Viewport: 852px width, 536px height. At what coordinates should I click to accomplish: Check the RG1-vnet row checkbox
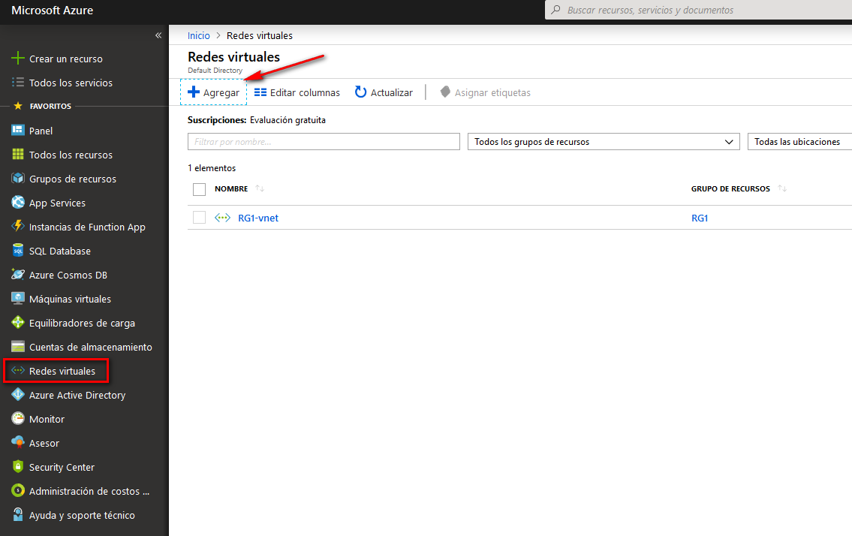[x=200, y=218]
